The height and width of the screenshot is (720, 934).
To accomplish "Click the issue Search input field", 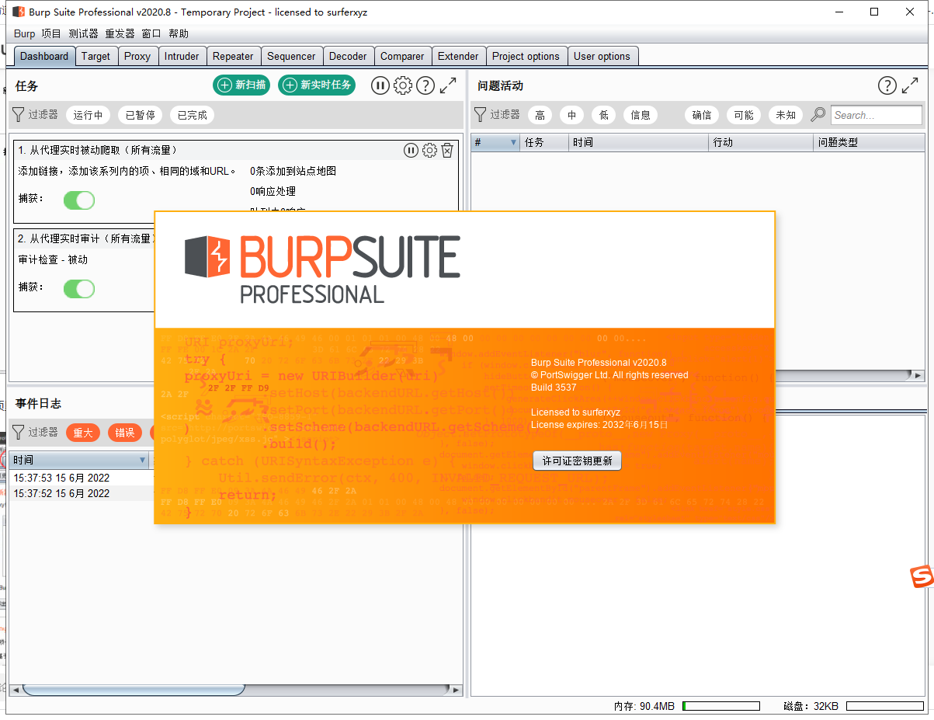I will pyautogui.click(x=876, y=115).
